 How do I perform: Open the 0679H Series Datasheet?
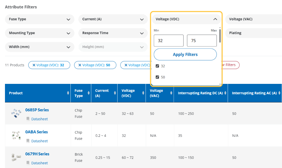pos(40,163)
